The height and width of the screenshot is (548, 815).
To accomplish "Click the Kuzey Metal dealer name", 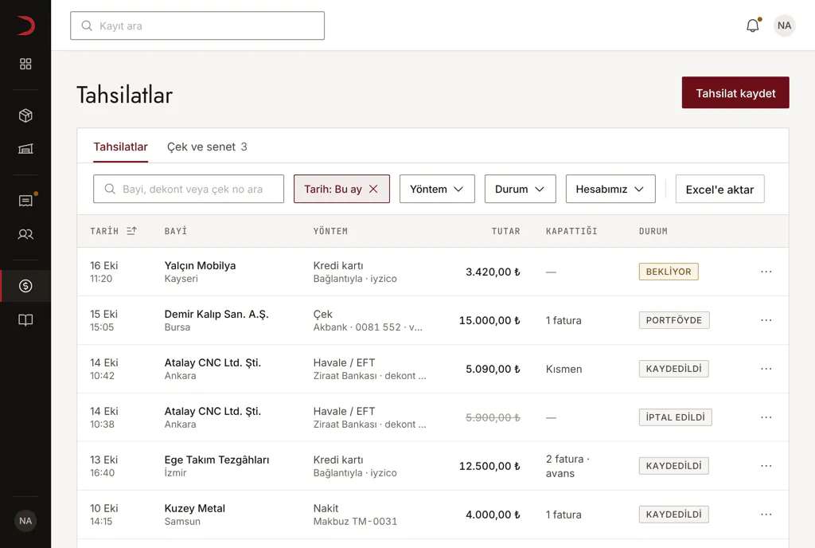I will tap(195, 508).
